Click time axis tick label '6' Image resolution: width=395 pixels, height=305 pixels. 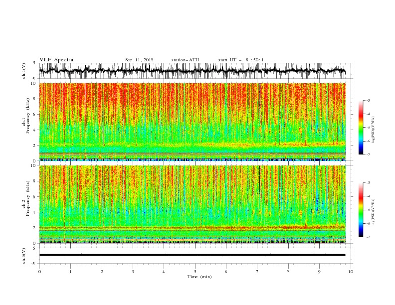point(226,272)
